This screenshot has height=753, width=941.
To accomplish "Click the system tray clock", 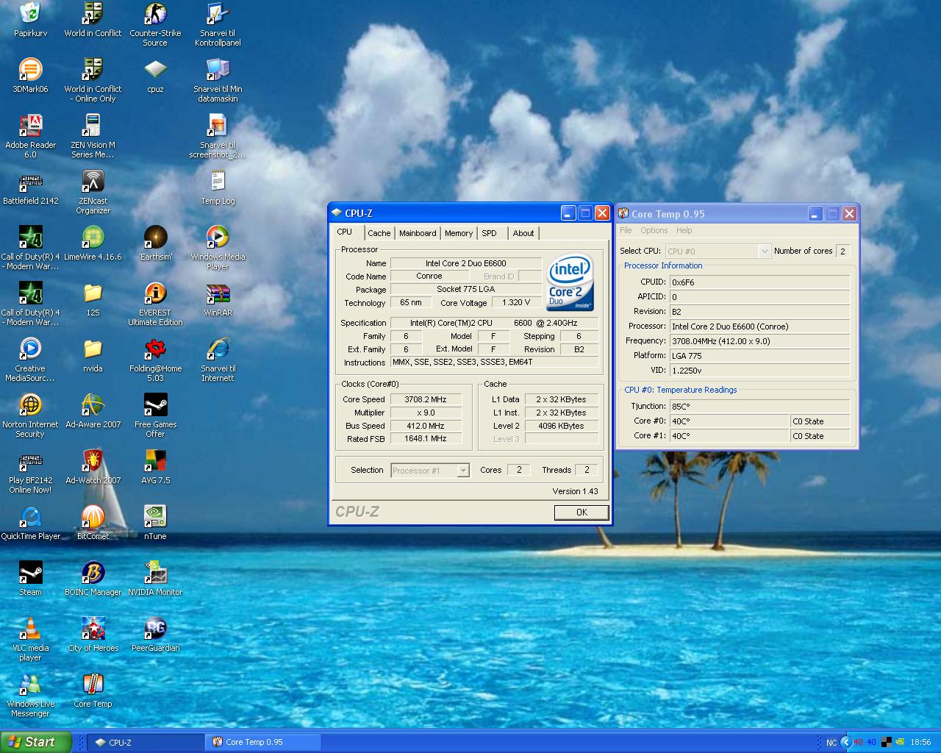I will coord(920,743).
